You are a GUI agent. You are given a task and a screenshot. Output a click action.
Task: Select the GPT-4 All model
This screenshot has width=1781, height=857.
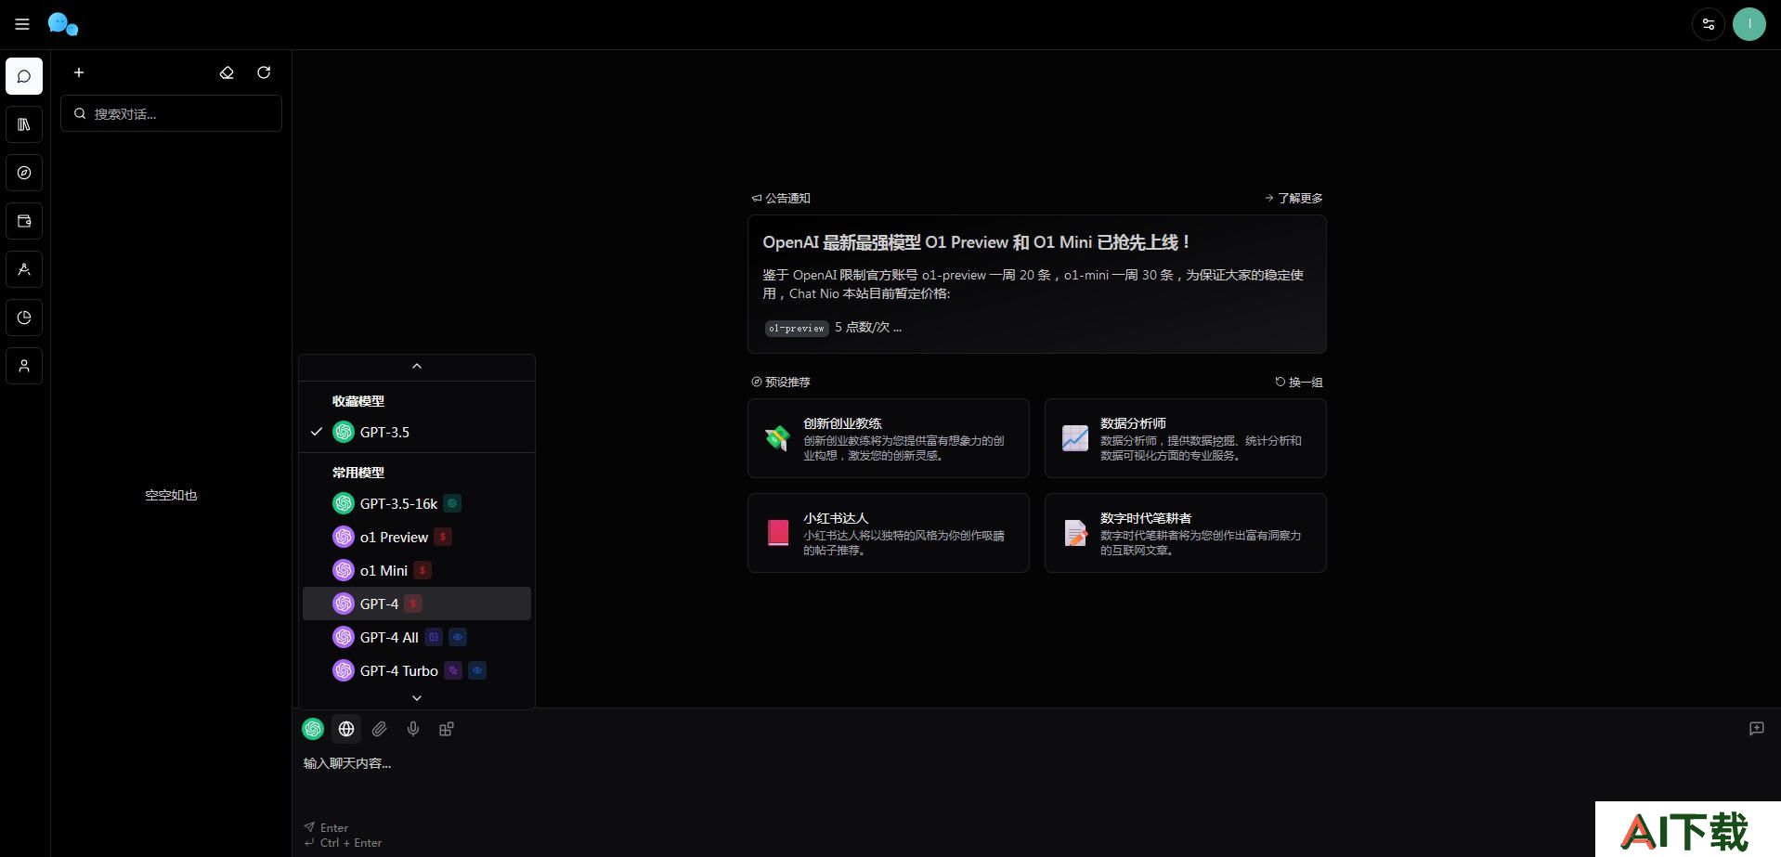click(x=417, y=637)
